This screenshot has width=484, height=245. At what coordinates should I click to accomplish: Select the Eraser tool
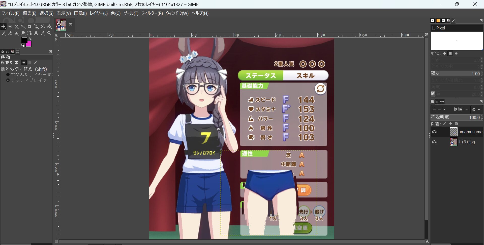pos(10,33)
